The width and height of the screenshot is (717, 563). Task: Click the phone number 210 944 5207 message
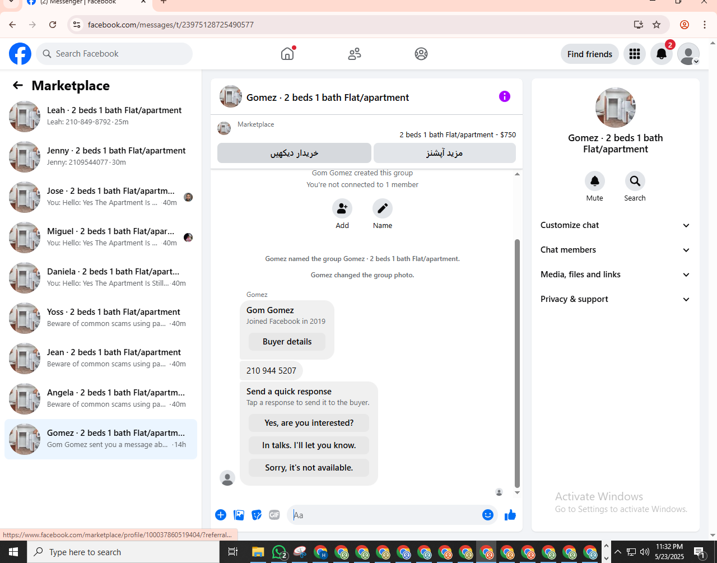271,371
